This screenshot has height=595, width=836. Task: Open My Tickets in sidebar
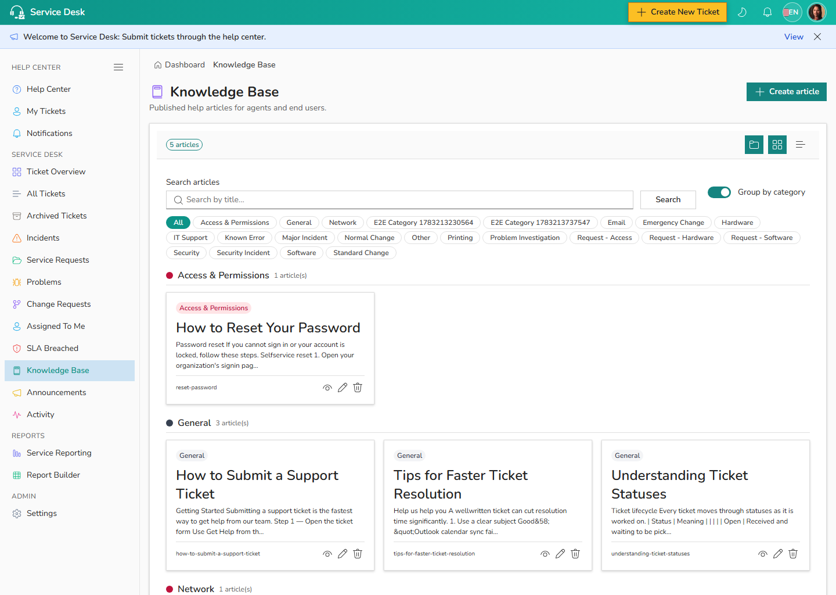(70, 112)
